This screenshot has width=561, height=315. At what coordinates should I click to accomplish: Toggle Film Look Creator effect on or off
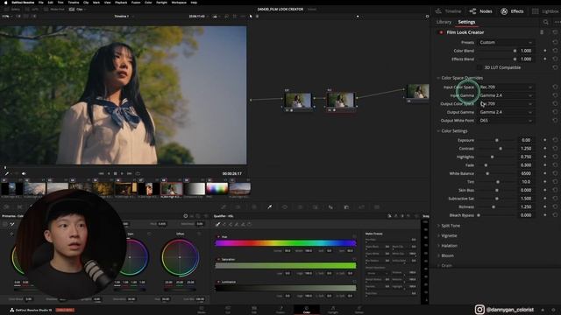pyautogui.click(x=441, y=32)
